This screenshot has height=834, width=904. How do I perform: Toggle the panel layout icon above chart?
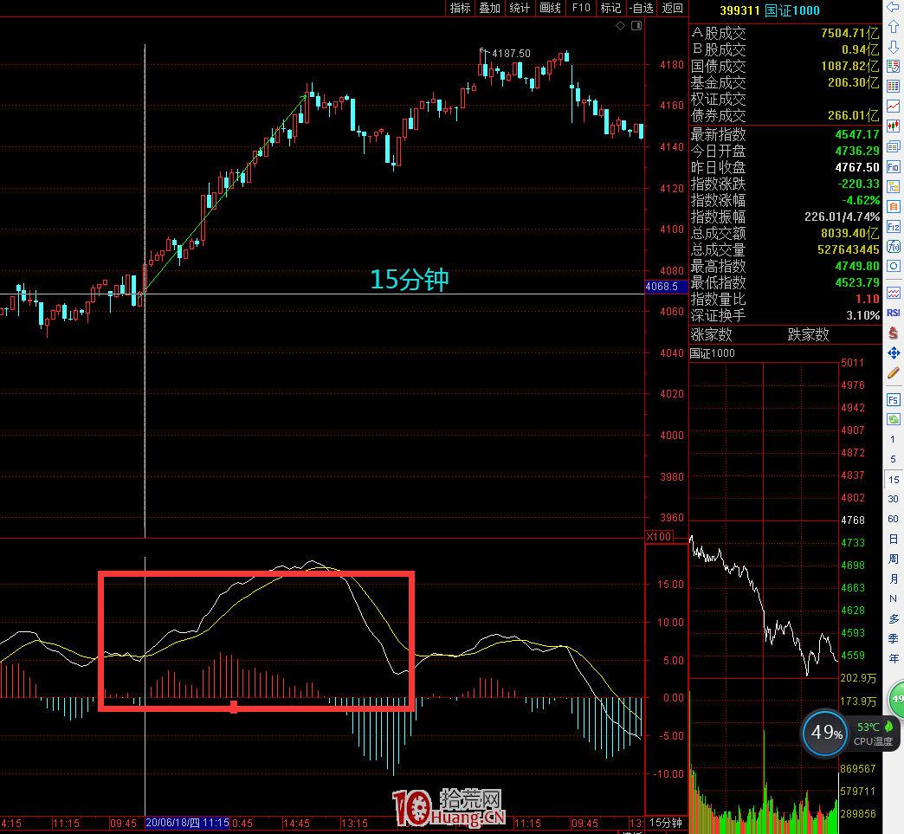pyautogui.click(x=636, y=25)
